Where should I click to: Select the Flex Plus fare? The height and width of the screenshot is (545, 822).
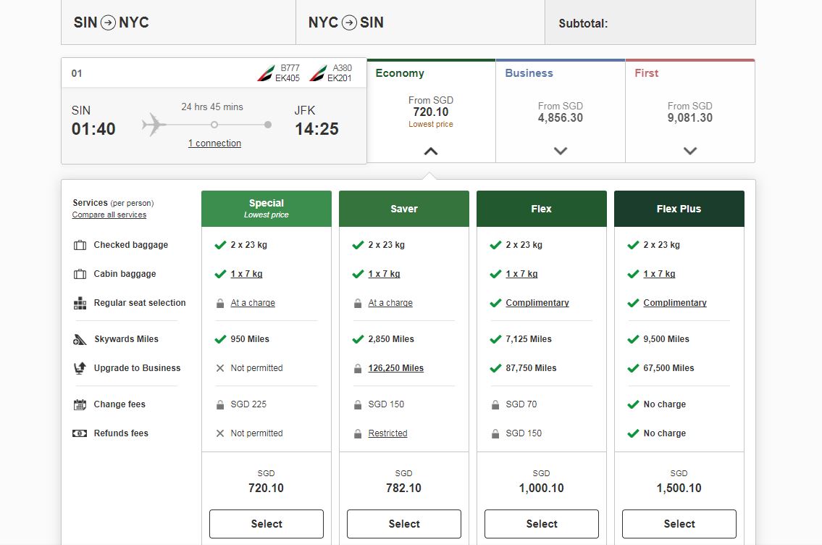679,524
